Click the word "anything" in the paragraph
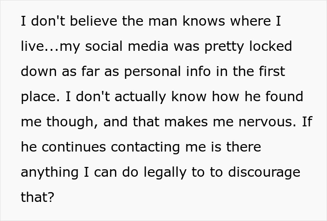Screen dimensions: 327x221 coord(47,173)
